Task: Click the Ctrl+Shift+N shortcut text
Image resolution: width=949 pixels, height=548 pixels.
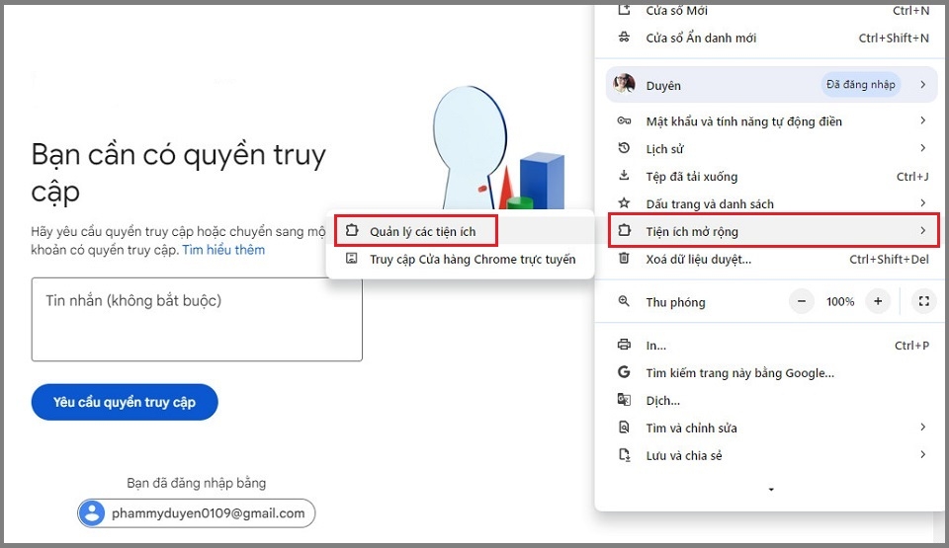Action: (894, 38)
